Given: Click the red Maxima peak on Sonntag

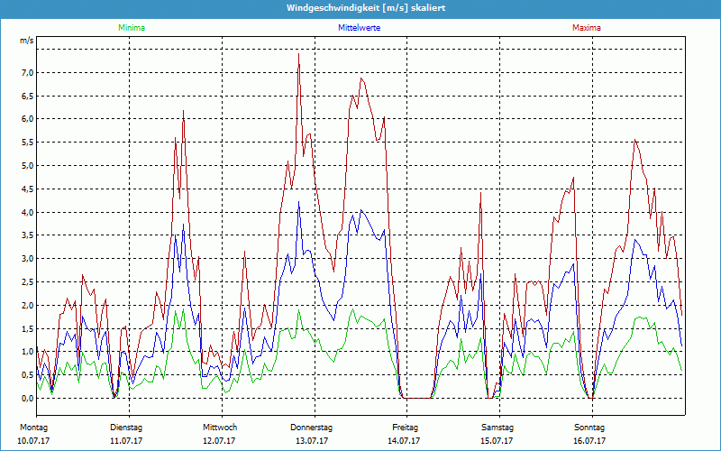Looking at the screenshot, I should 635,140.
